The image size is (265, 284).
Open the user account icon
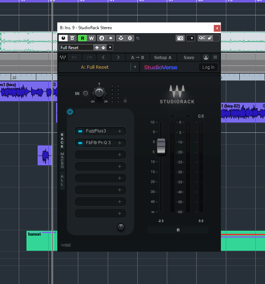(x=206, y=57)
